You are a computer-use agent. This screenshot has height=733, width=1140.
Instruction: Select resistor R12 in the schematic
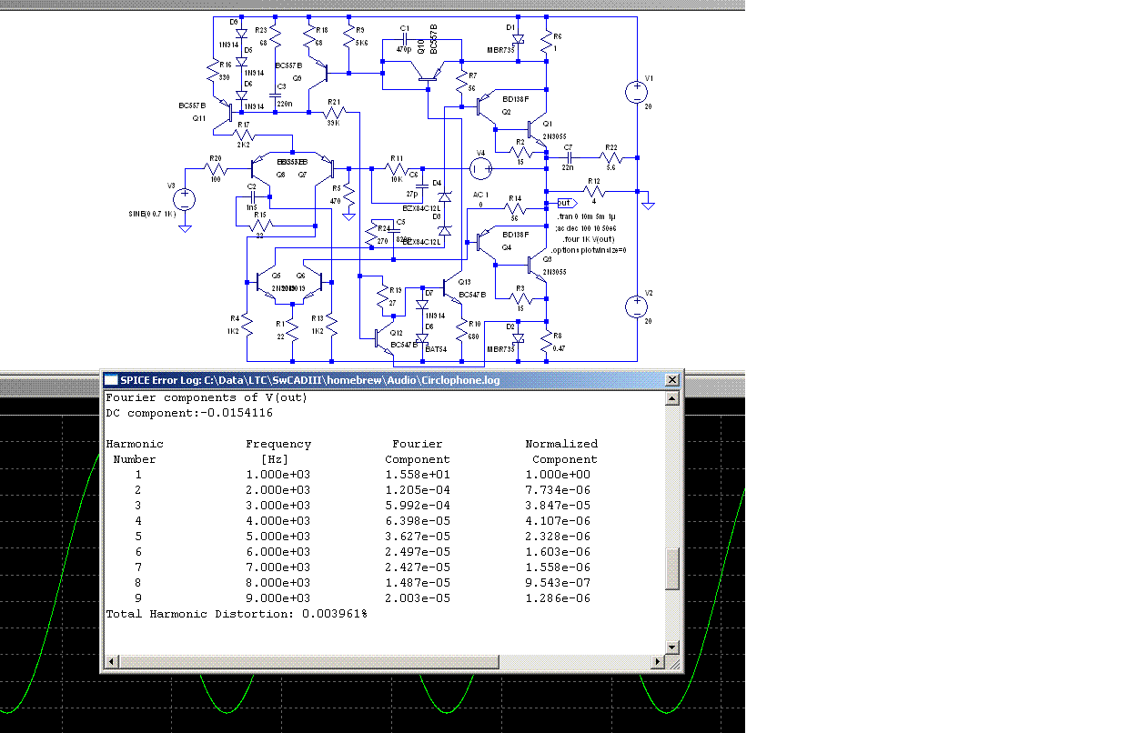point(593,192)
